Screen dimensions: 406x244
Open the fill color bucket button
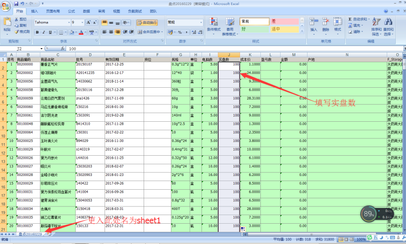(72, 32)
